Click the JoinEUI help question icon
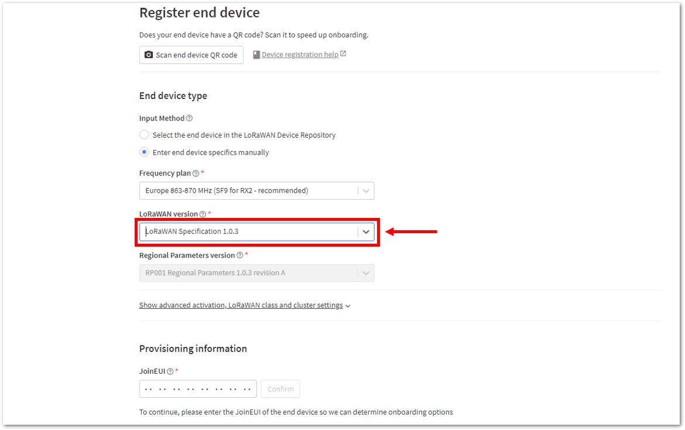 pos(170,371)
